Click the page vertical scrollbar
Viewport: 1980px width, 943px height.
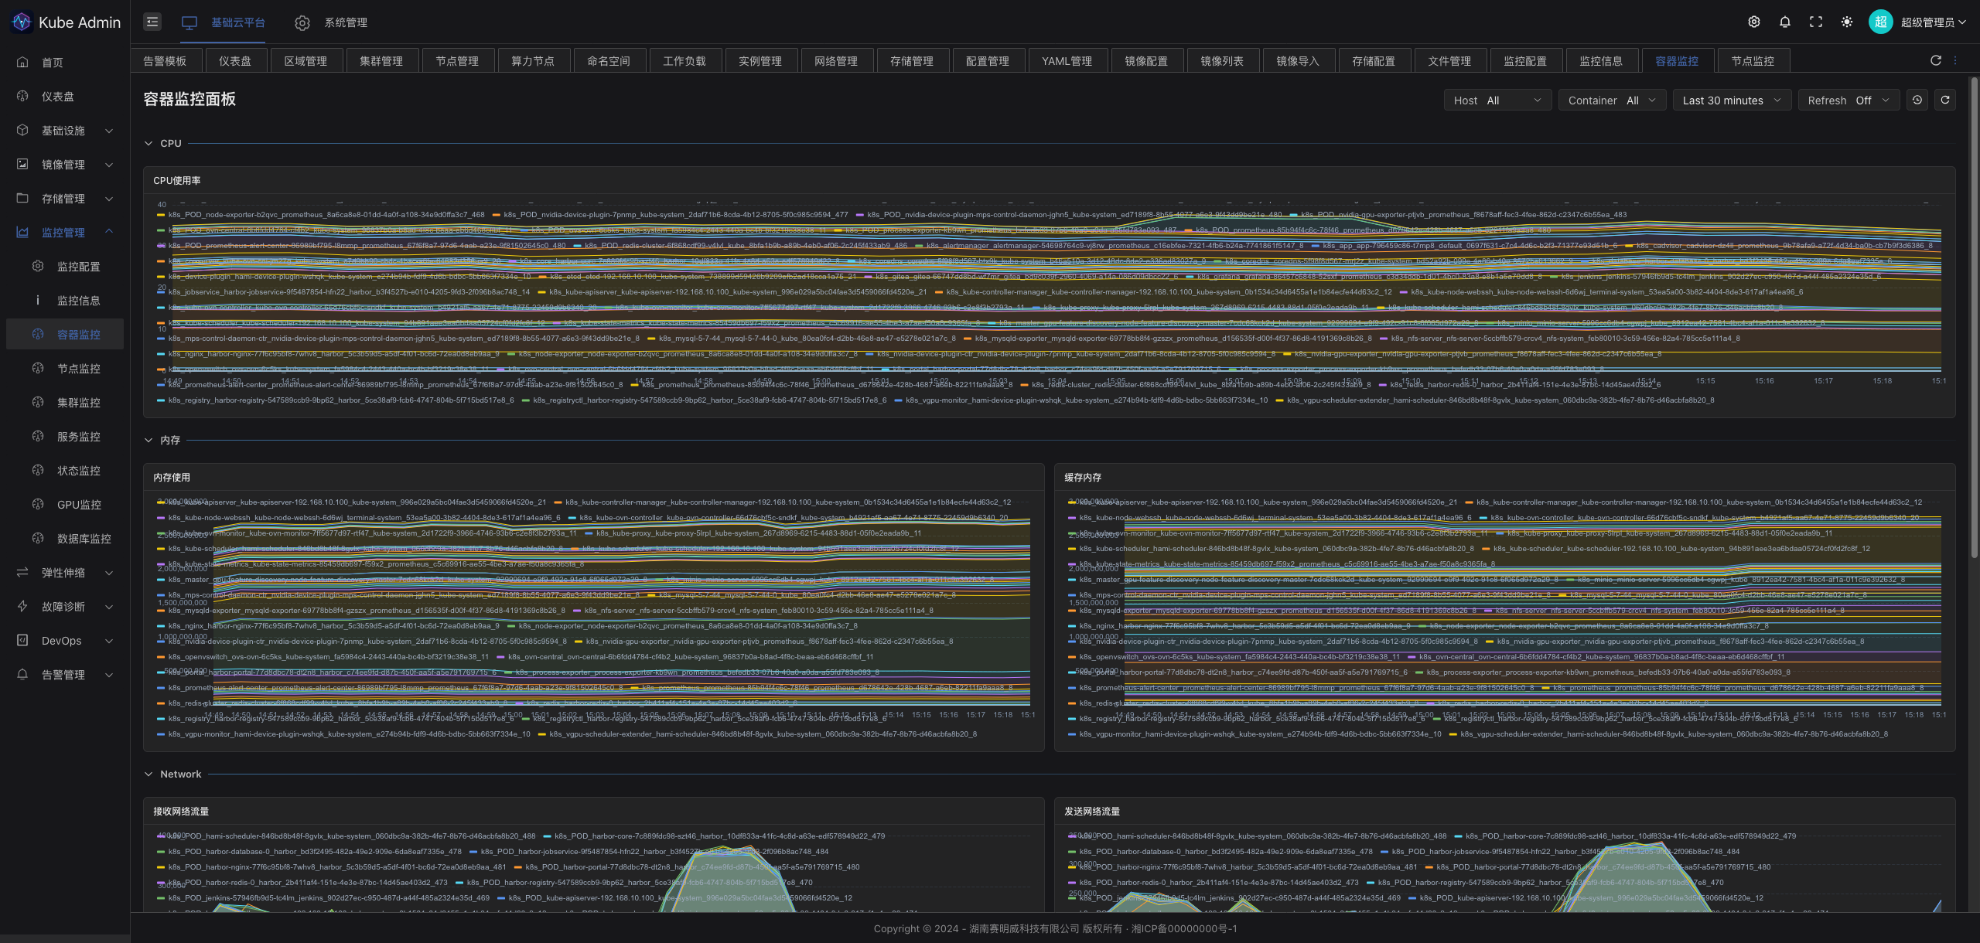(x=1974, y=317)
